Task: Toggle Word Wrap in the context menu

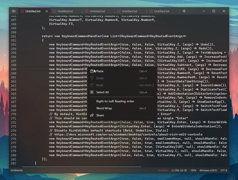Action: (x=122, y=108)
